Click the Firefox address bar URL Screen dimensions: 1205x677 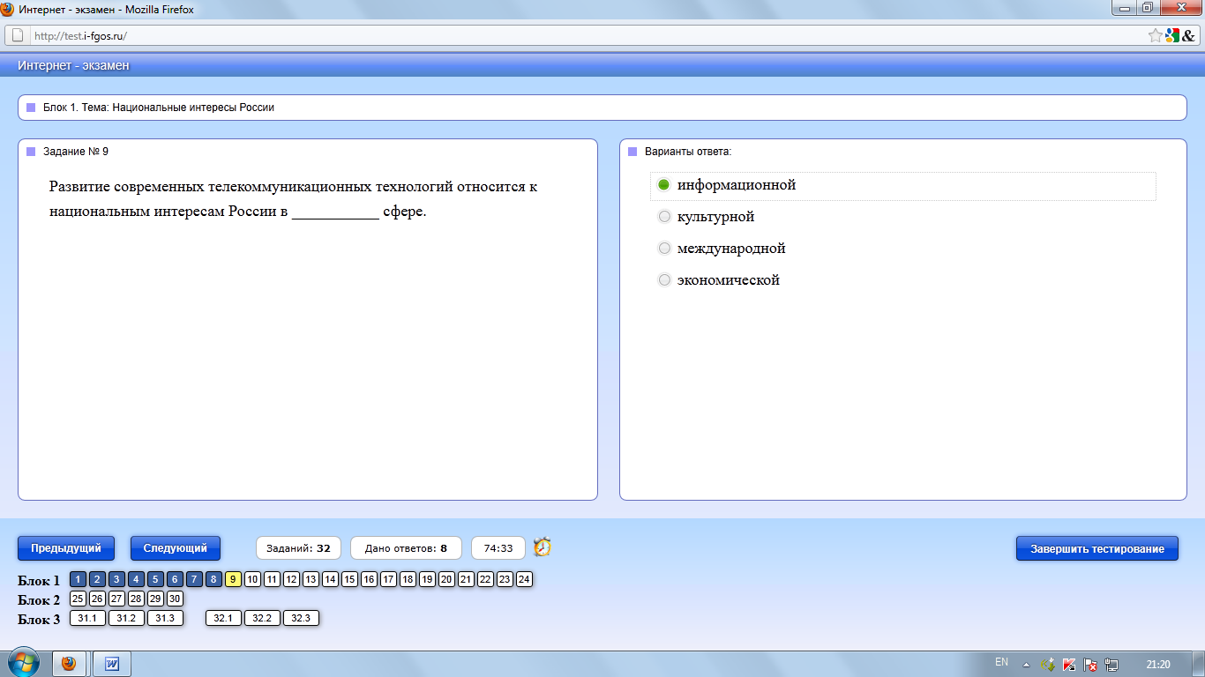coord(80,36)
